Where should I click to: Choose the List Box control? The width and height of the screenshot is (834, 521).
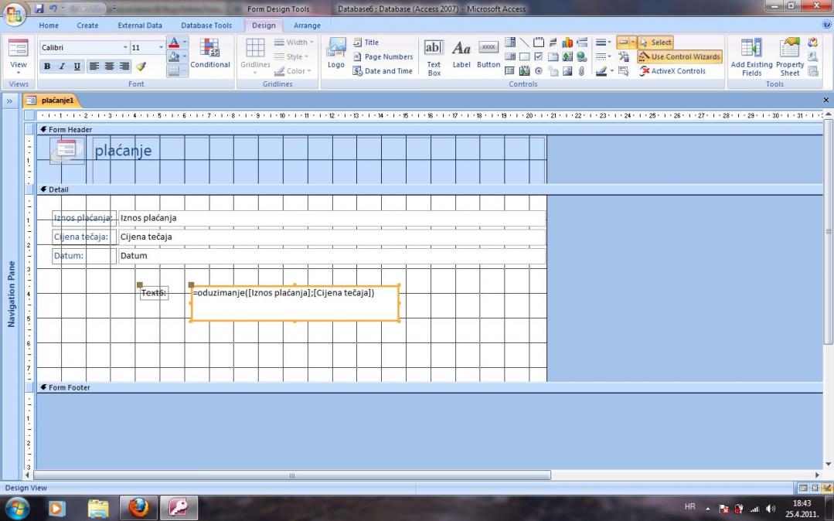(x=510, y=56)
